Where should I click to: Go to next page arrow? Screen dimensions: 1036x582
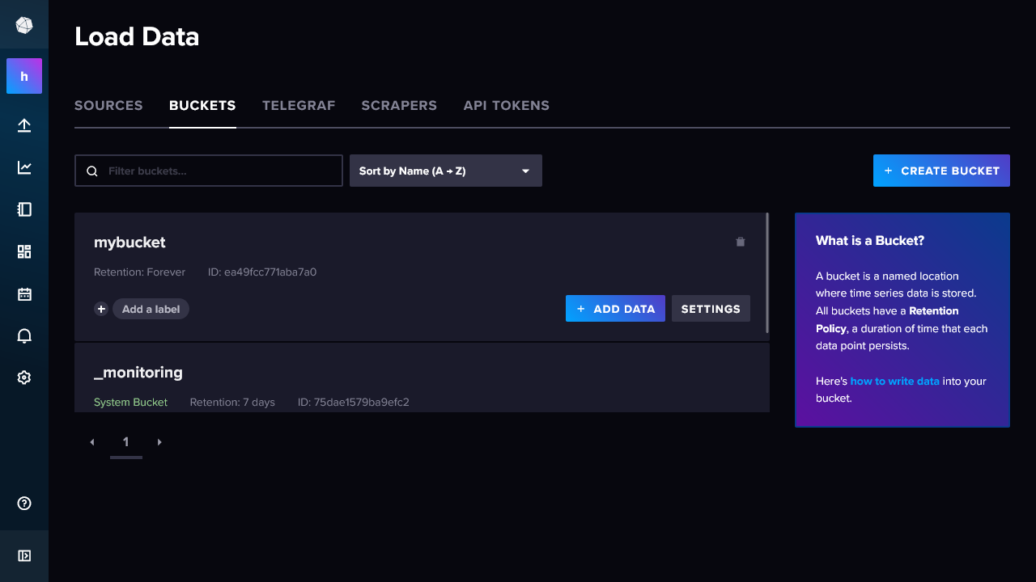pos(159,442)
